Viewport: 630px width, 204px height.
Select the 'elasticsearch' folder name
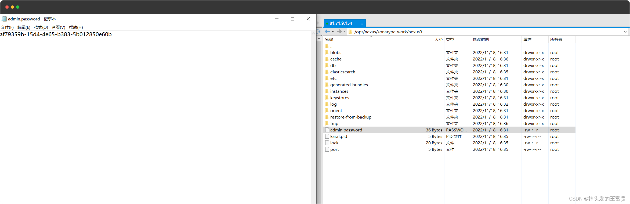[x=343, y=72]
